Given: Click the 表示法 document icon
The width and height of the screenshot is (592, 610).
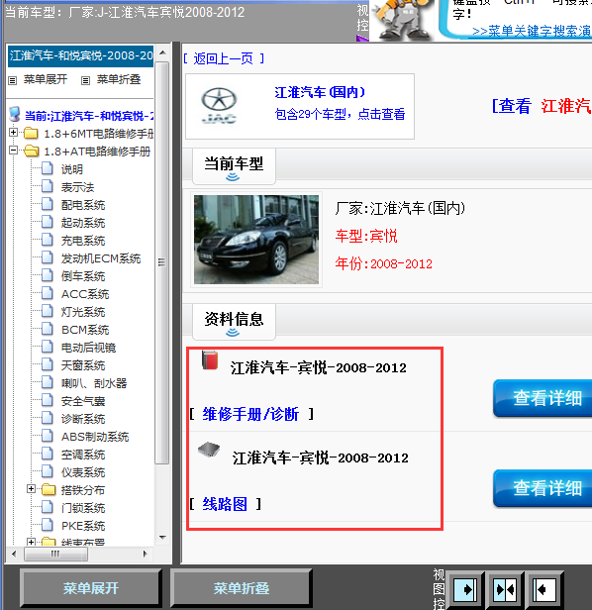Looking at the screenshot, I should (48, 186).
